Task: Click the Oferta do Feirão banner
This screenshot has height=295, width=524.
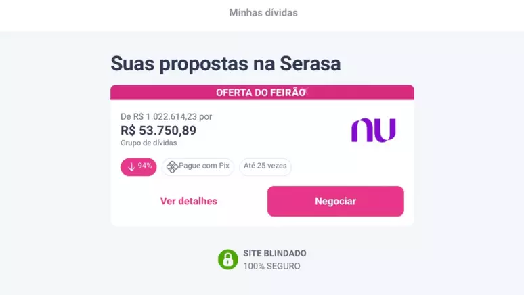Action: click(262, 93)
